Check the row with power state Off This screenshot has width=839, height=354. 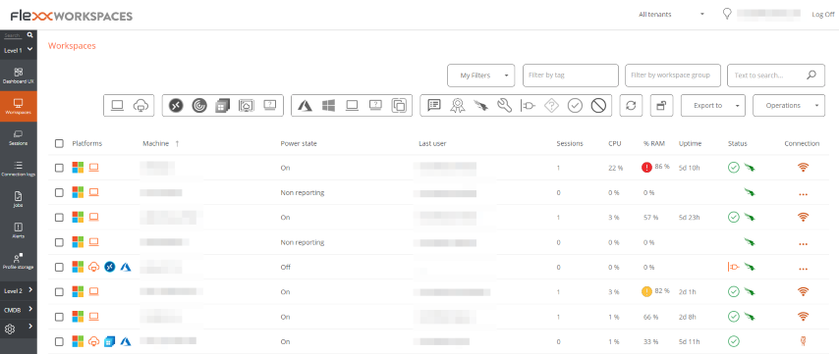pyautogui.click(x=59, y=267)
